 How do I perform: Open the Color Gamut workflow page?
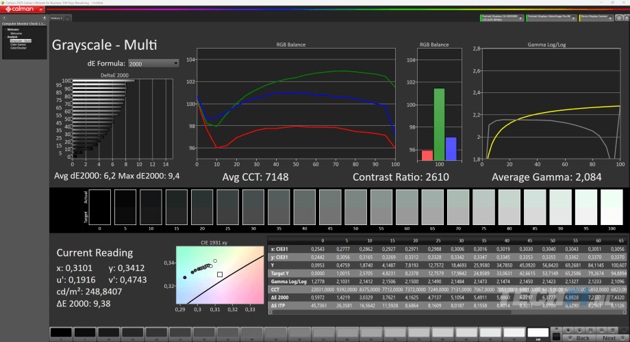(18, 44)
